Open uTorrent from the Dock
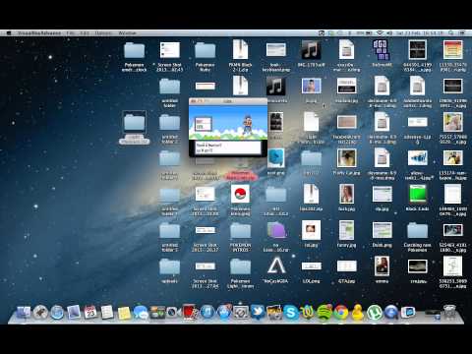Screen dimensions: 472x354 374,313
